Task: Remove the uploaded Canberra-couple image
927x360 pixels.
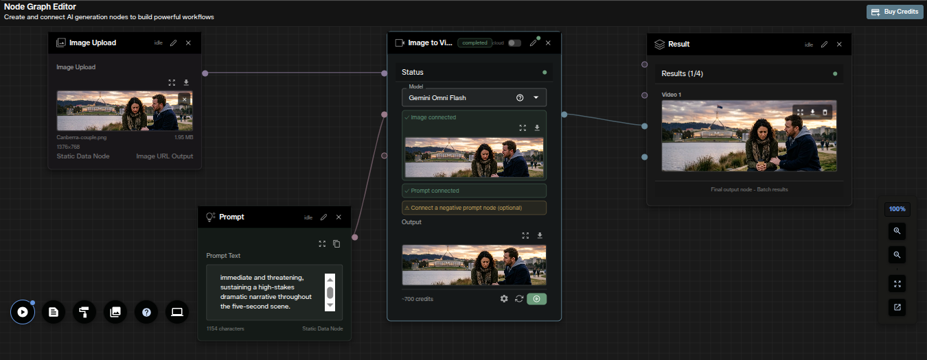Action: coord(184,99)
